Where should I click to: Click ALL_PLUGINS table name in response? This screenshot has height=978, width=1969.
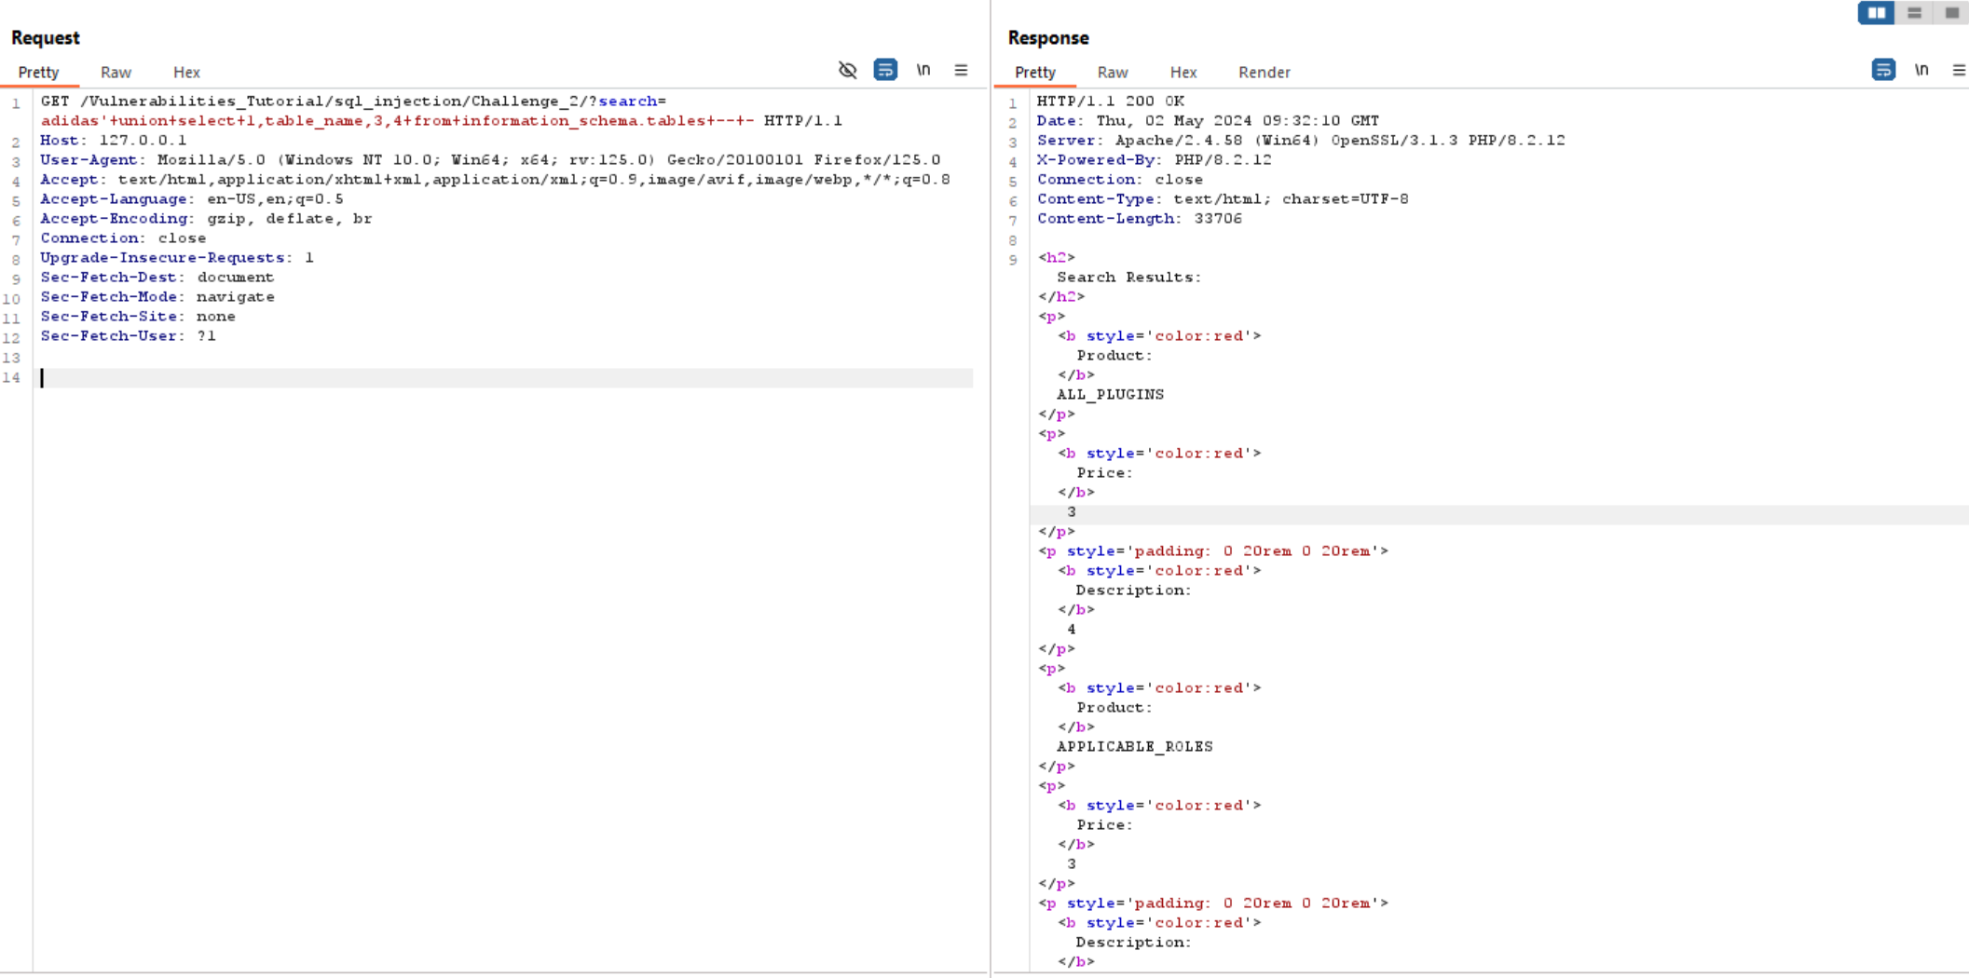coord(1111,395)
